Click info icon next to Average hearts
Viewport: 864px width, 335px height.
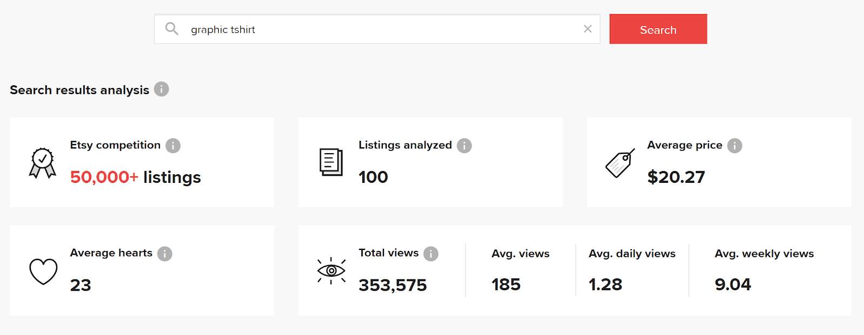165,254
